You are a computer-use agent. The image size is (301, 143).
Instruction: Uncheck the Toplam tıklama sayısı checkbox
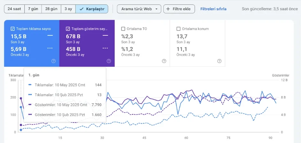(x=12, y=29)
